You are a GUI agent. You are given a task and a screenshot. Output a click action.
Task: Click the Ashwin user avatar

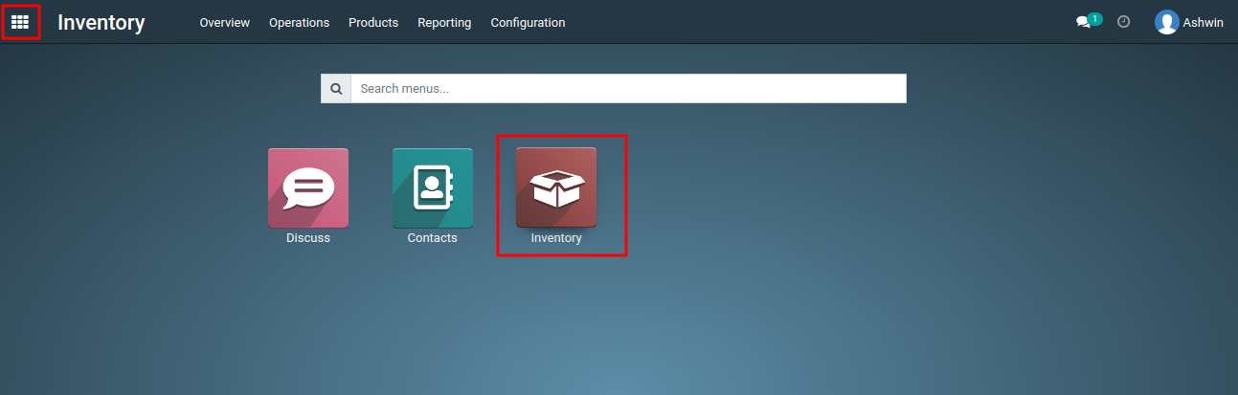[x=1166, y=22]
